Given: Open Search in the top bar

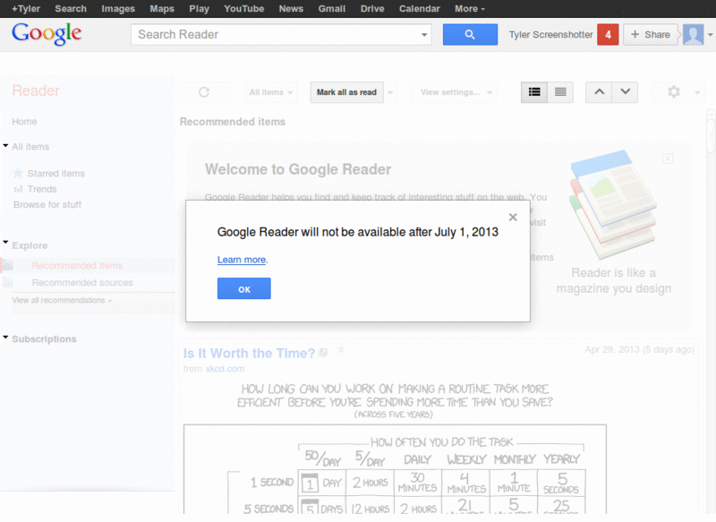Looking at the screenshot, I should 71,9.
